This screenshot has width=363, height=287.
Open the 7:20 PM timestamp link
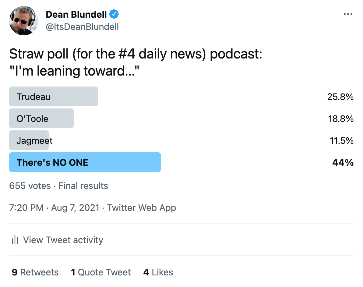26,208
